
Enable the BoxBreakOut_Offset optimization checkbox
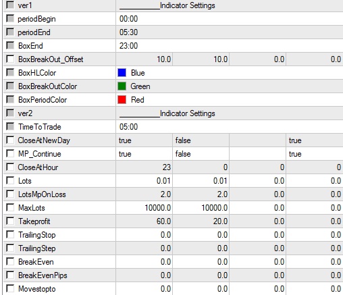point(10,59)
